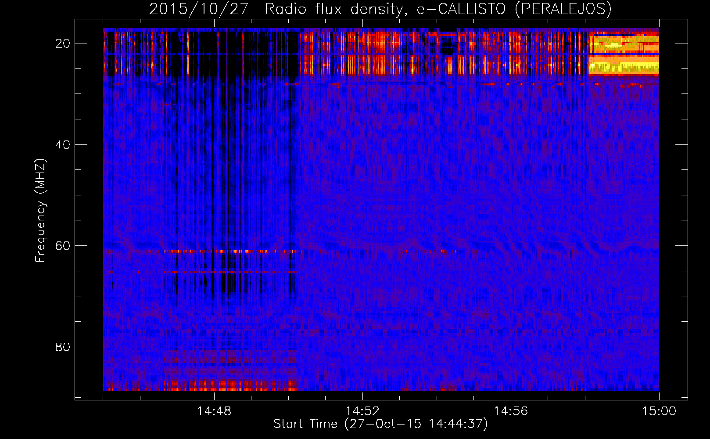Screen dimensions: 710x439
Task: Click the '60' frequency tick label
Action: coord(63,246)
